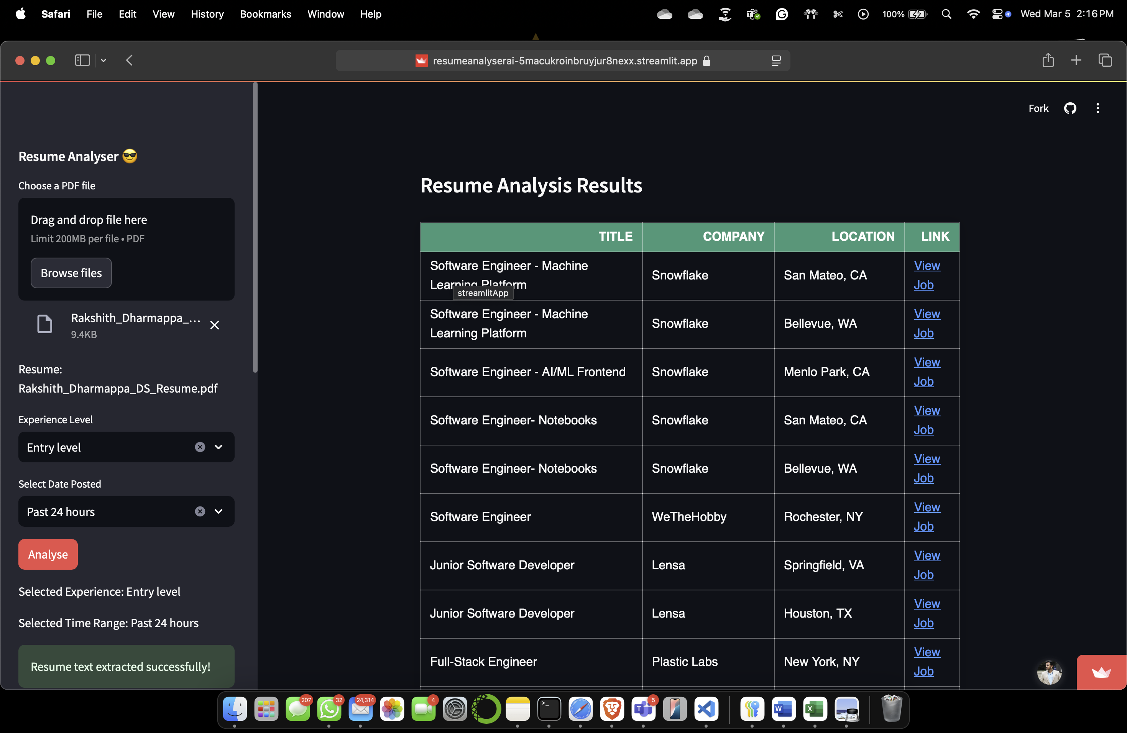Open Safari Bookmarks menu
This screenshot has height=733, width=1127.
tap(264, 14)
